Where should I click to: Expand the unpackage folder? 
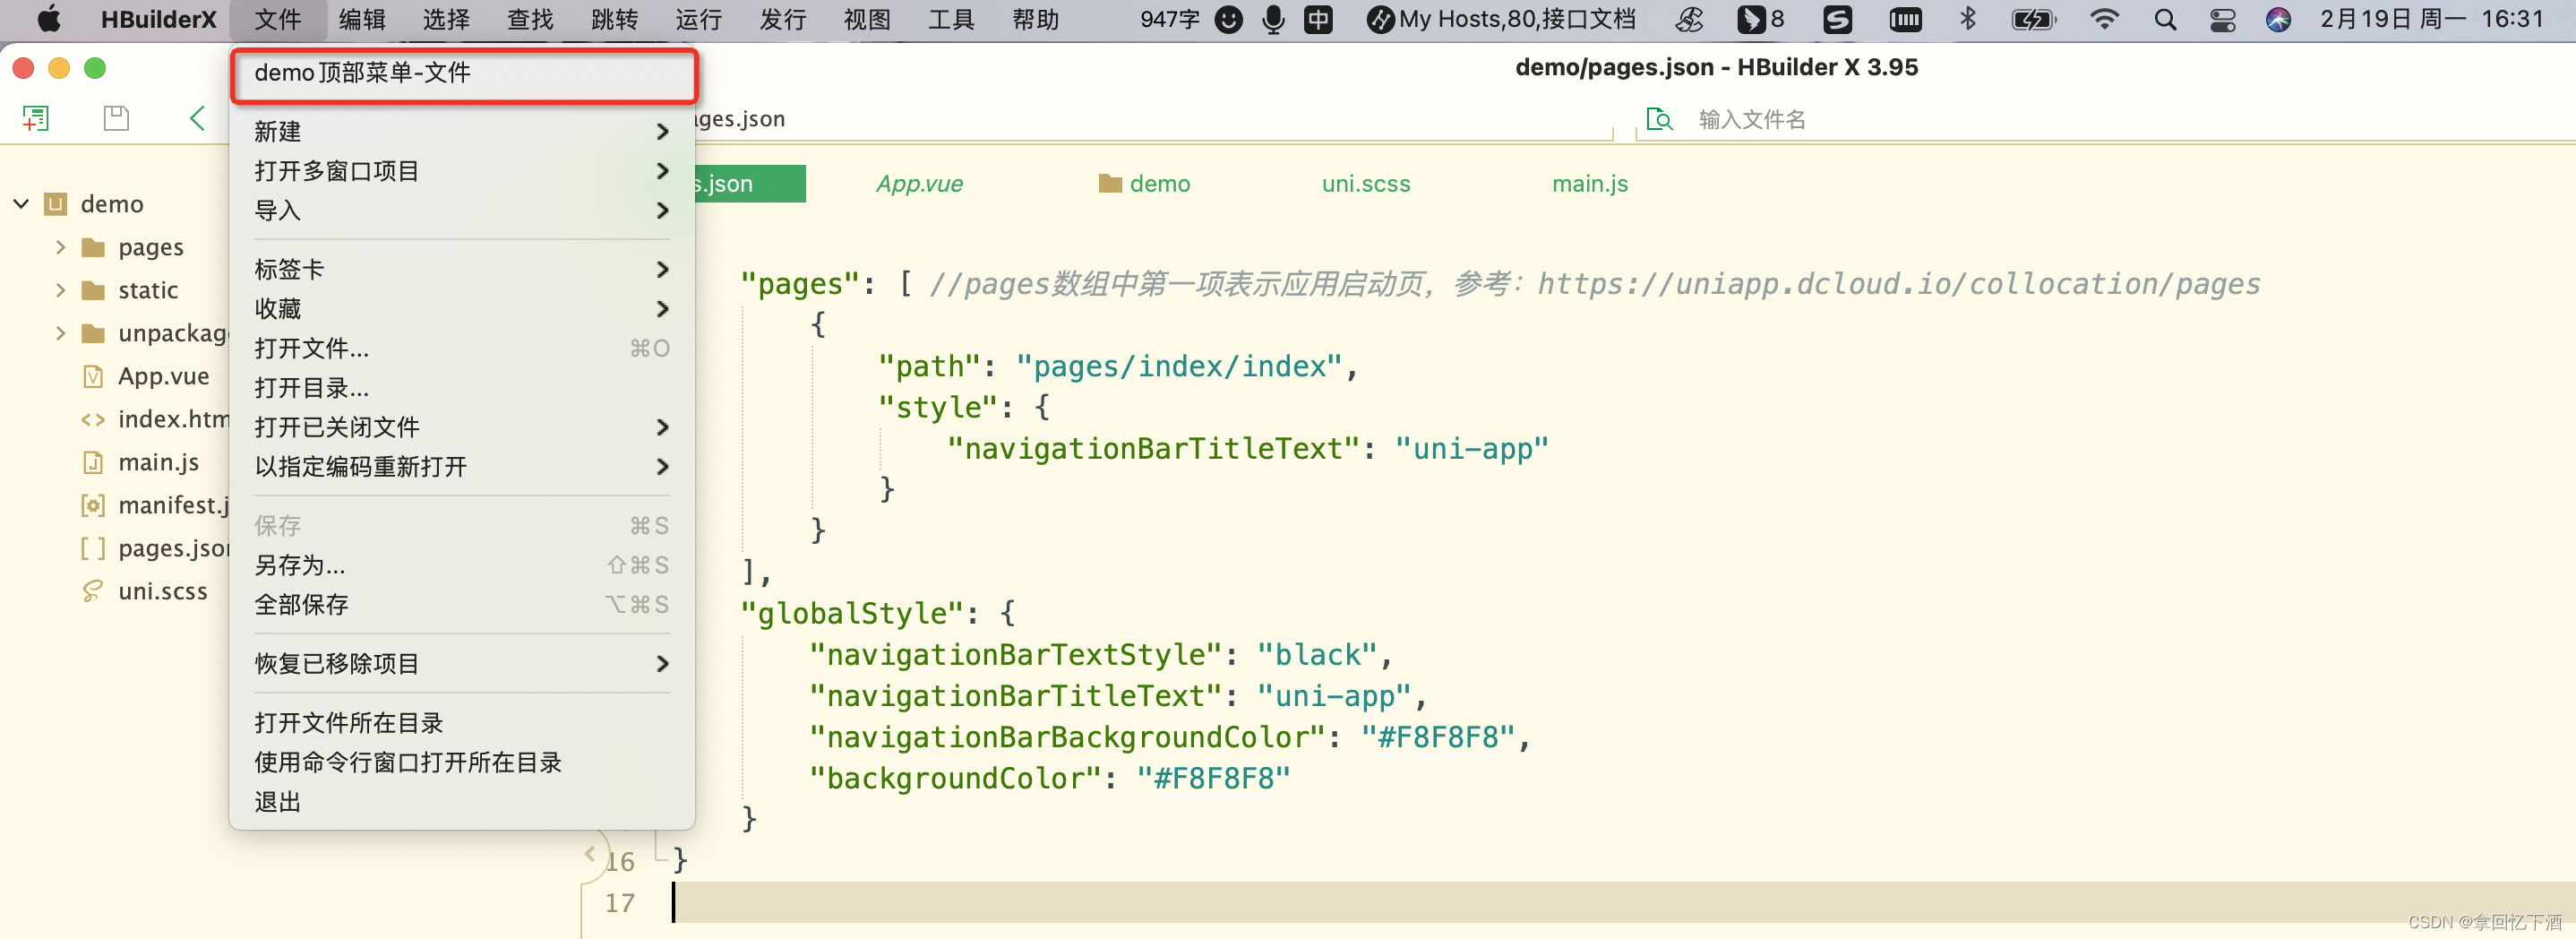60,333
